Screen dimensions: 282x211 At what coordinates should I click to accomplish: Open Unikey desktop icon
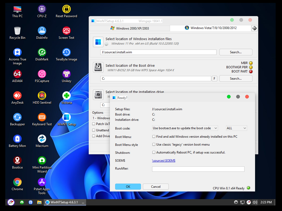pos(66,76)
